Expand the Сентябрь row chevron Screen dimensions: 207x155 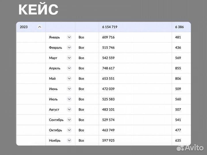(x=69, y=120)
